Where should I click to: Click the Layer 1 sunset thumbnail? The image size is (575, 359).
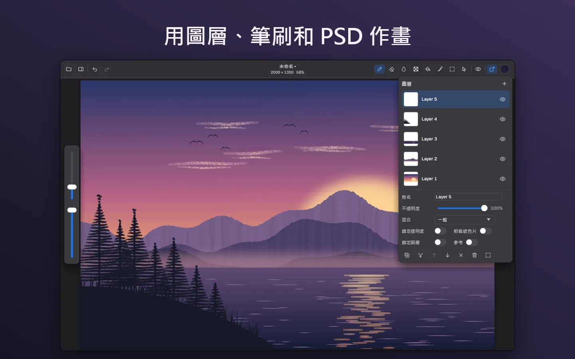pos(411,179)
